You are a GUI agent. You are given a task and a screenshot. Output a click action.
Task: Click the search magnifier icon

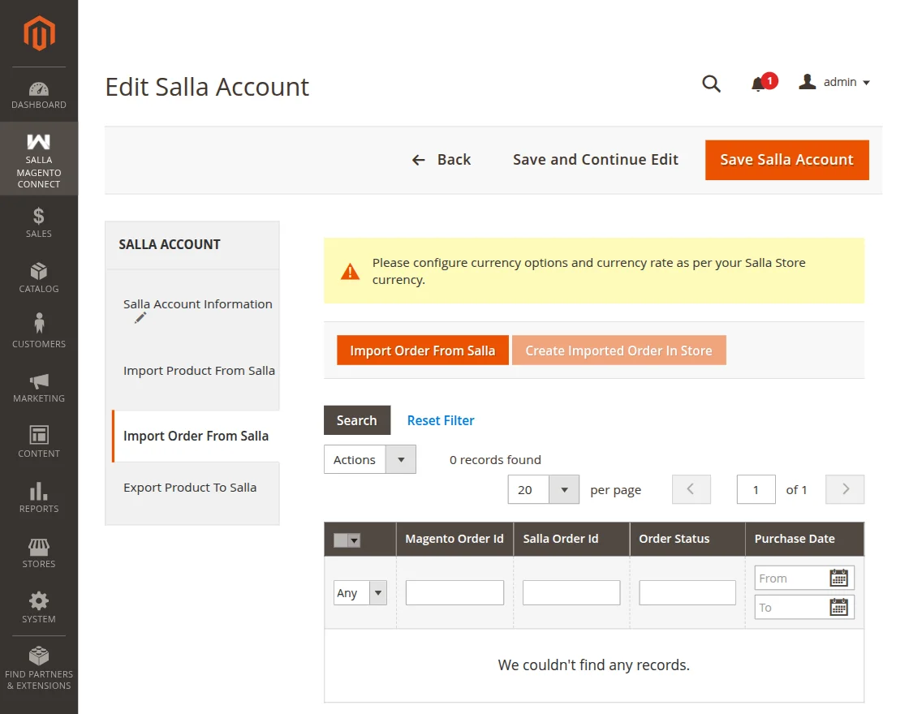pos(711,84)
